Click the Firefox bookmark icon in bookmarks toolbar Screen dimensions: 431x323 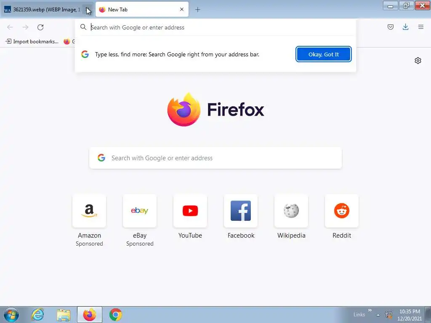pyautogui.click(x=67, y=42)
